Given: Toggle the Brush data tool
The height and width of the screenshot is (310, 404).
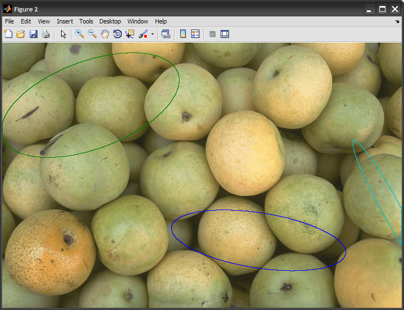Looking at the screenshot, I should [x=143, y=34].
